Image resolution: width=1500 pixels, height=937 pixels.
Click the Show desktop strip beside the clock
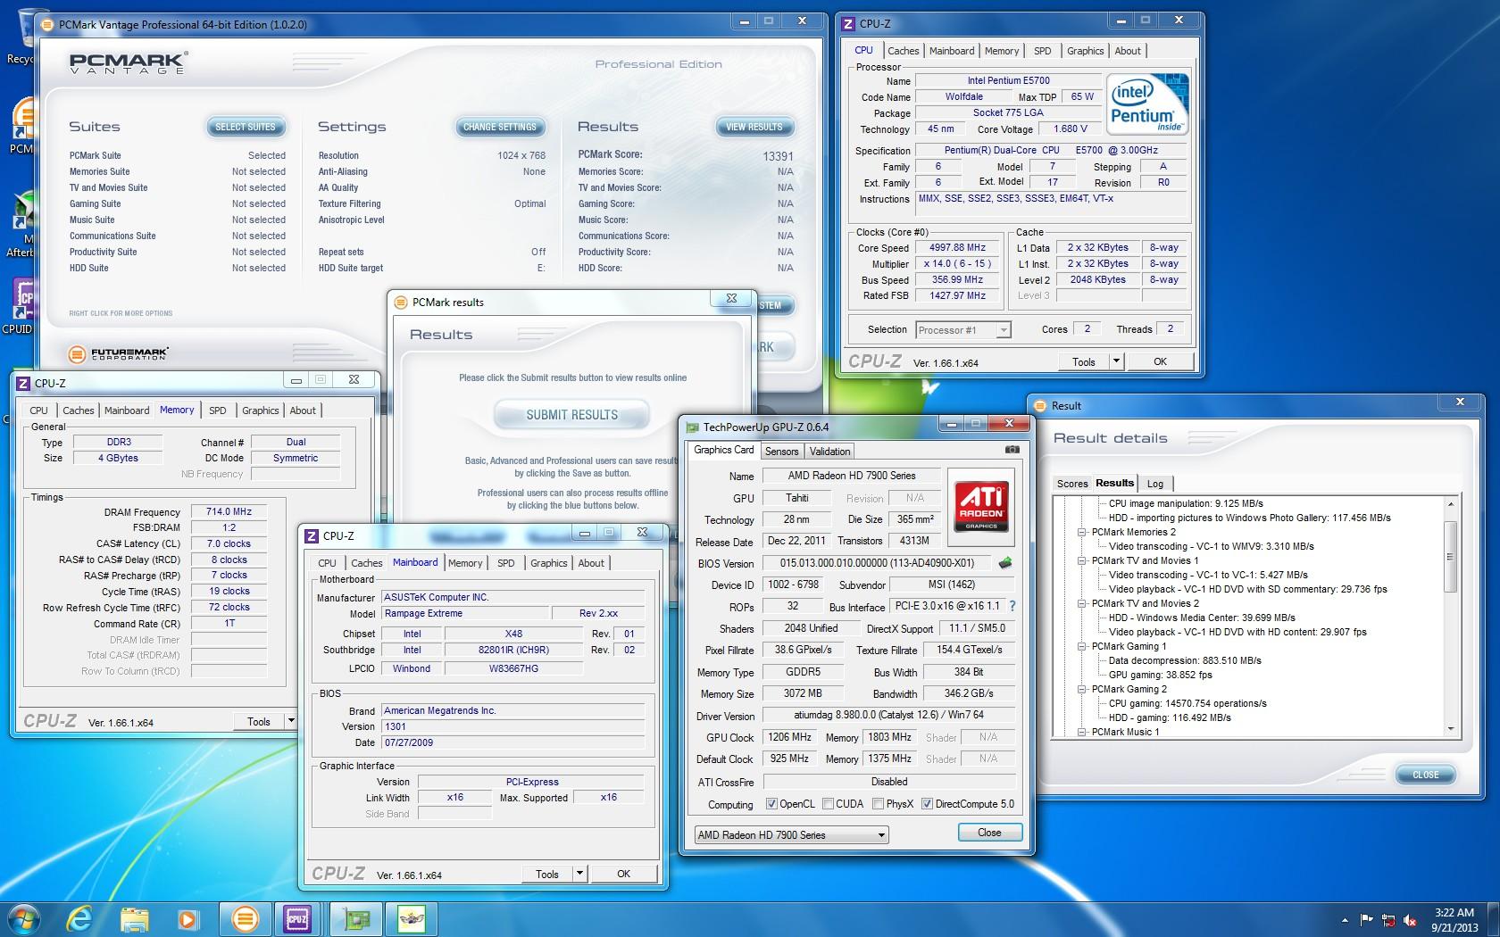coord(1494,919)
